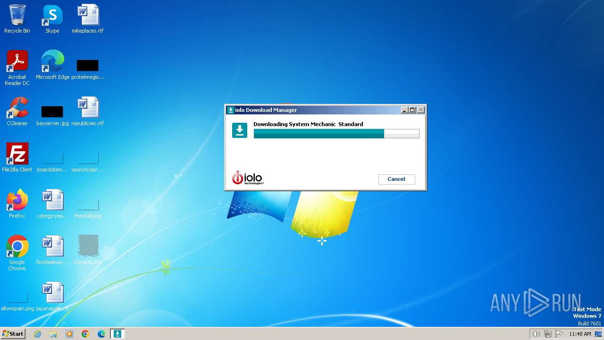Screen dimensions: 604x340
Task: Click the iolo technologies logo
Action: pos(248,178)
